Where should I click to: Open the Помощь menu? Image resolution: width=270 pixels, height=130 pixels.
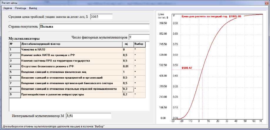20,8
